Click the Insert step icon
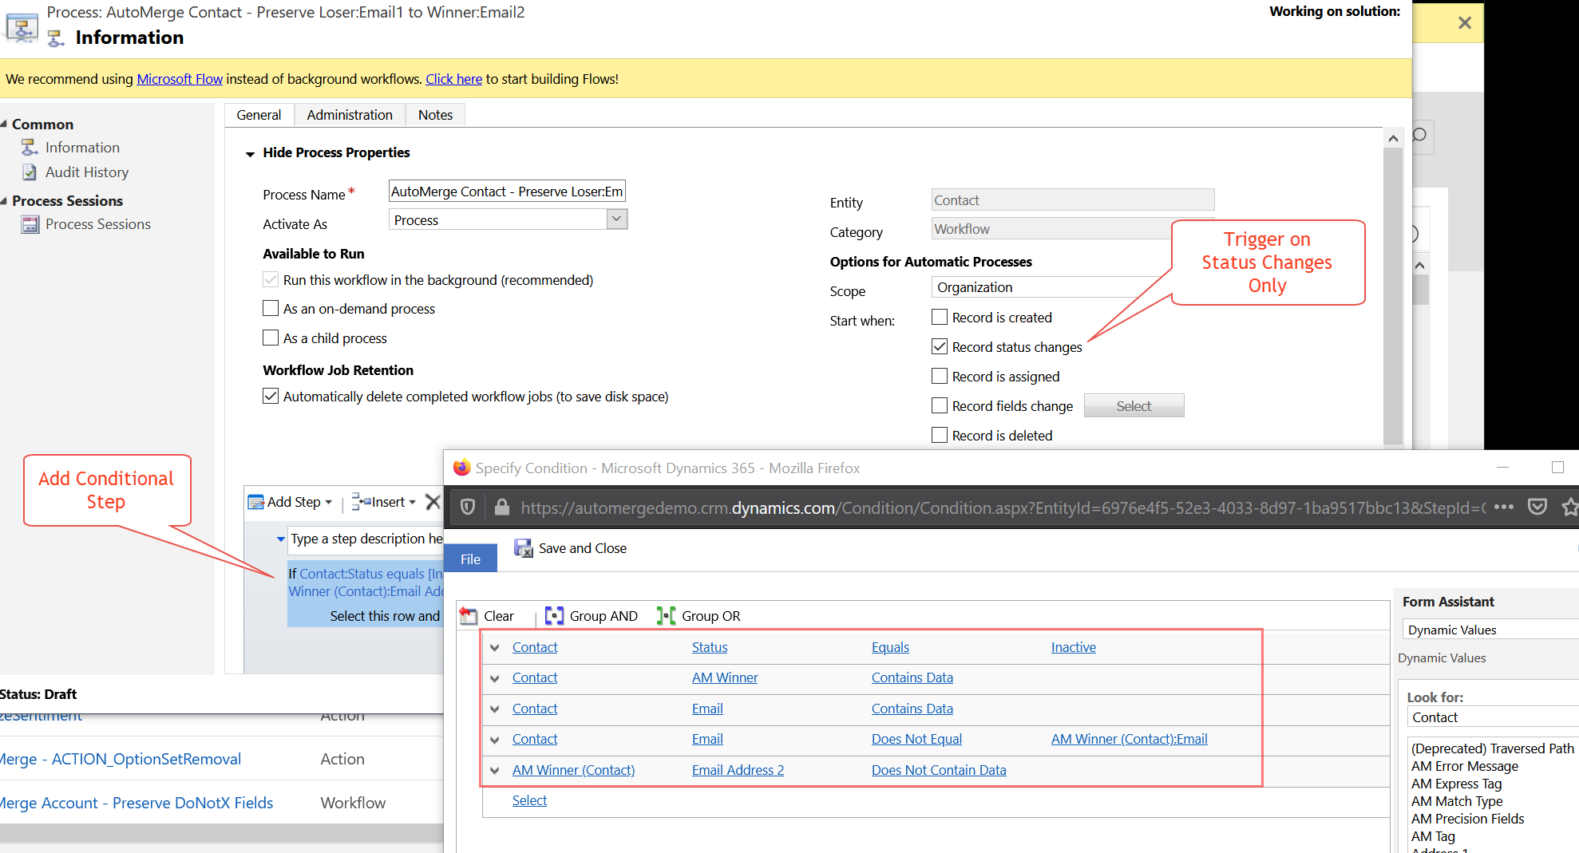Image resolution: width=1579 pixels, height=853 pixels. tap(361, 502)
